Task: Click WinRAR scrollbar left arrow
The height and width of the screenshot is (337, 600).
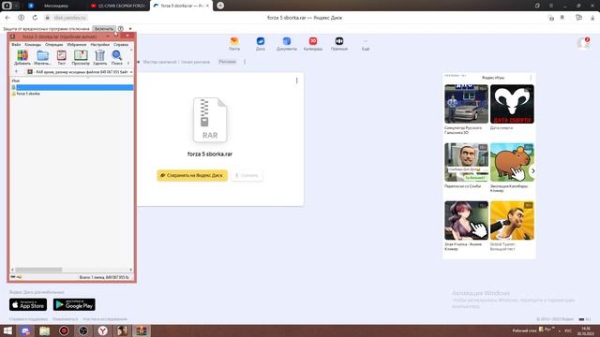Action: [x=12, y=270]
